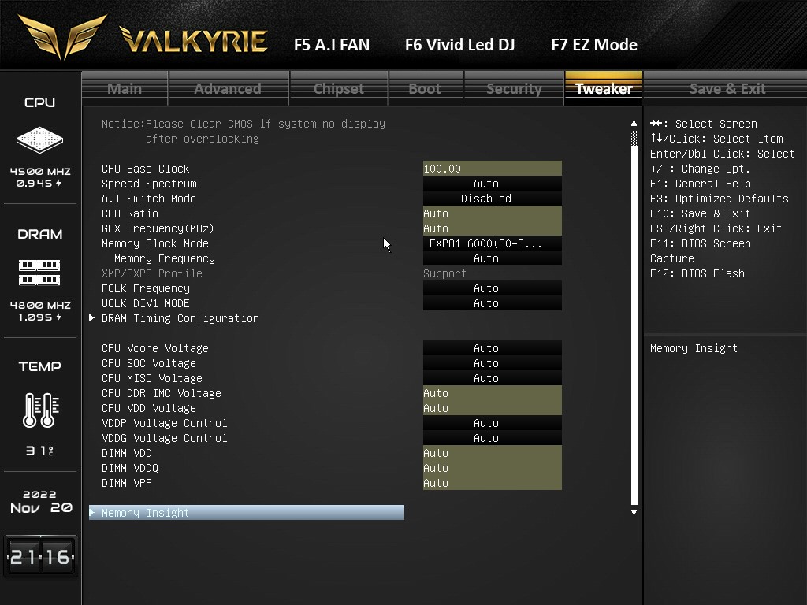Open VDDP Voltage Control dropdown
807x605 pixels.
click(493, 423)
